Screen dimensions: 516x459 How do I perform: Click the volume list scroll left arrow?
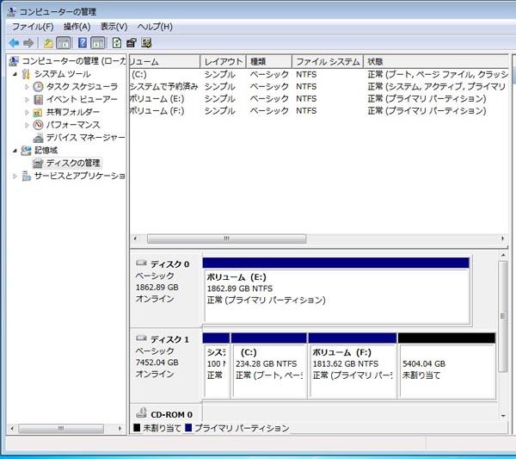(135, 239)
